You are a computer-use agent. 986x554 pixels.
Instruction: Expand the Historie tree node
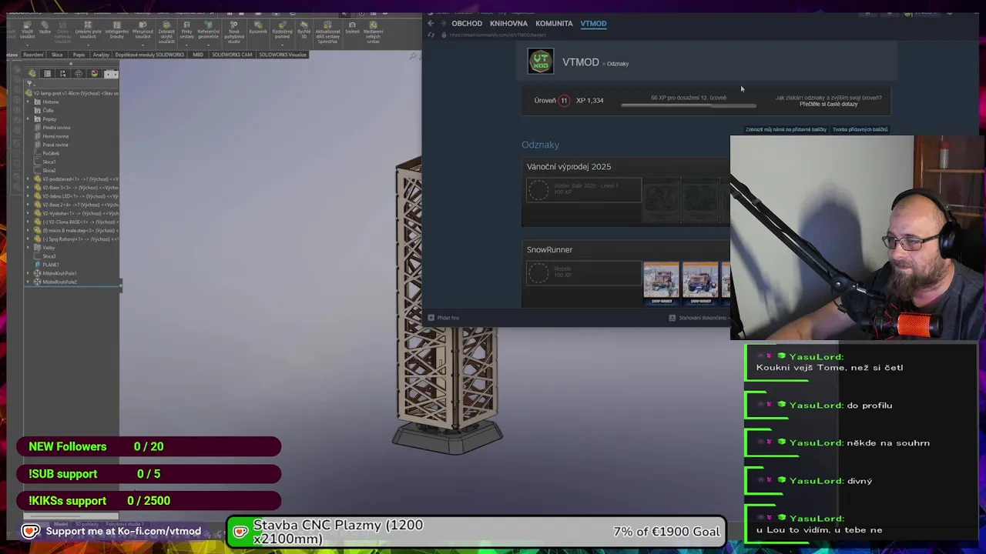click(28, 102)
